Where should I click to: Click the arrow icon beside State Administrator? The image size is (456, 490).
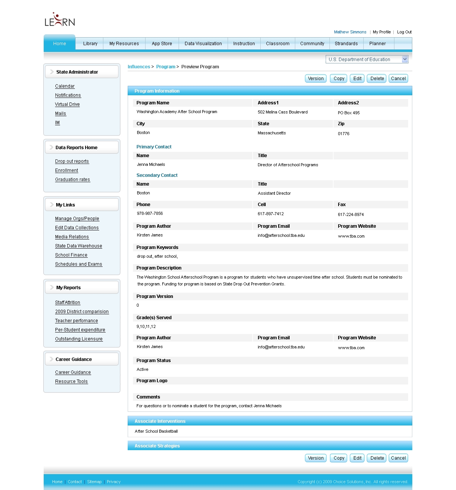point(52,72)
